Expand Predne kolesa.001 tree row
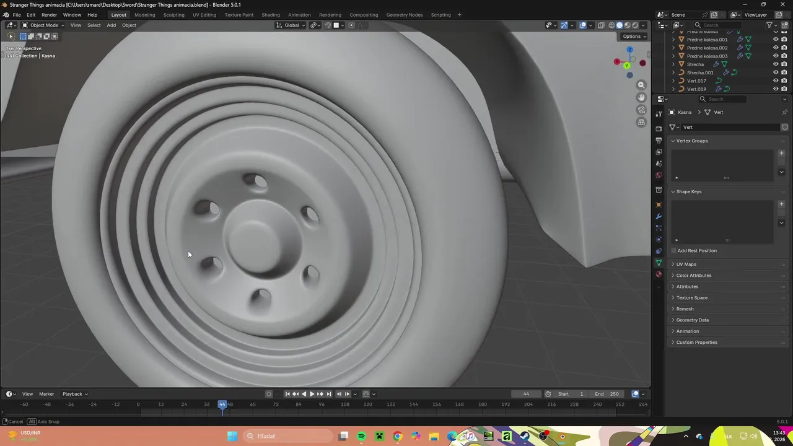Viewport: 793px width, 446px height. 673,40
